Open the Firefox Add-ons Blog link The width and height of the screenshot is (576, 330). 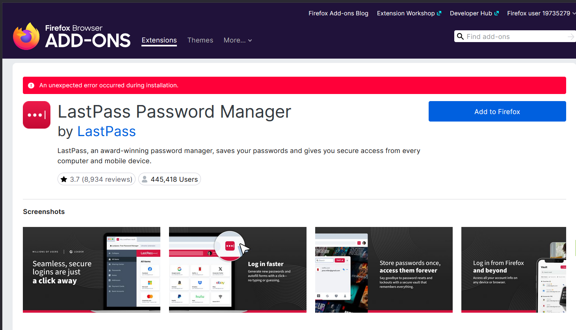tap(338, 13)
